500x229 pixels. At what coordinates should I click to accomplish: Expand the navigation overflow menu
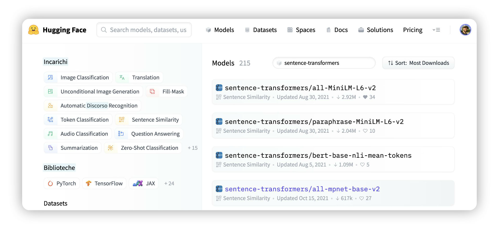(x=436, y=30)
